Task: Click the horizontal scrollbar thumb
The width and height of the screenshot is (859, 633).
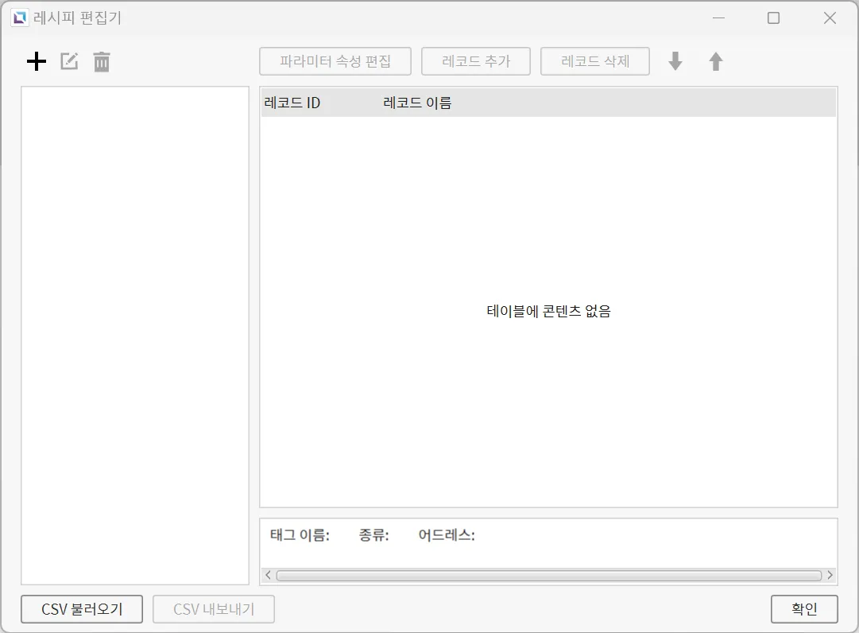Action: point(548,575)
